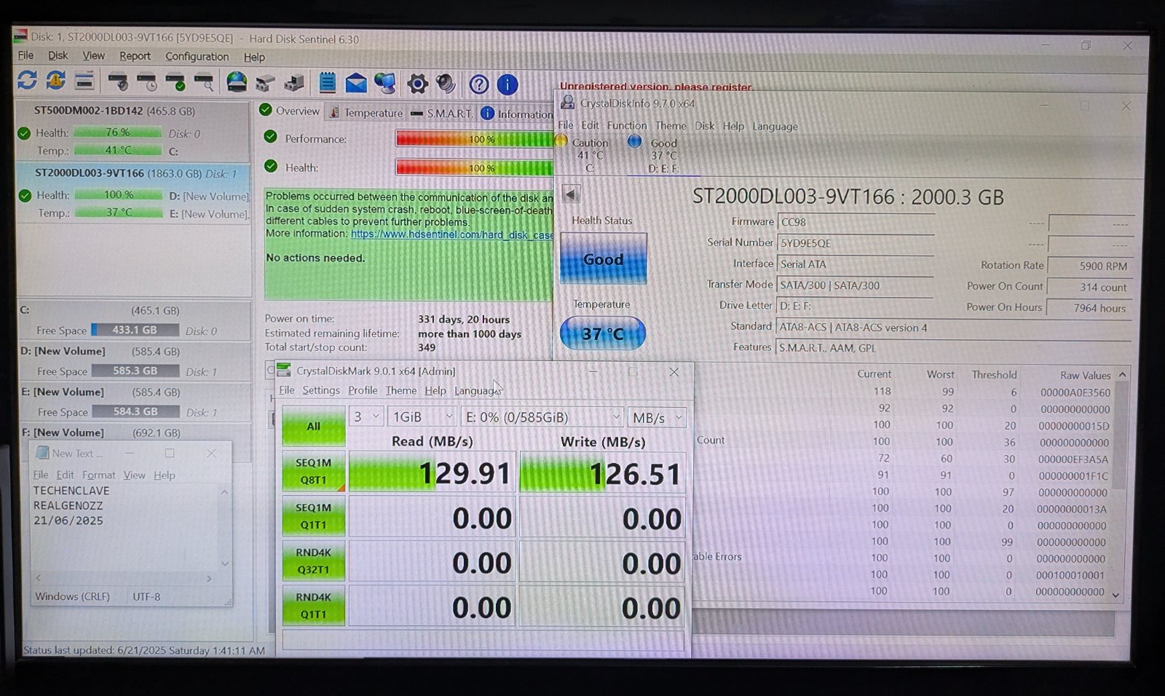The image size is (1165, 696).
Task: Click previous disk arrow in CrystalDiskInfo
Action: [571, 195]
